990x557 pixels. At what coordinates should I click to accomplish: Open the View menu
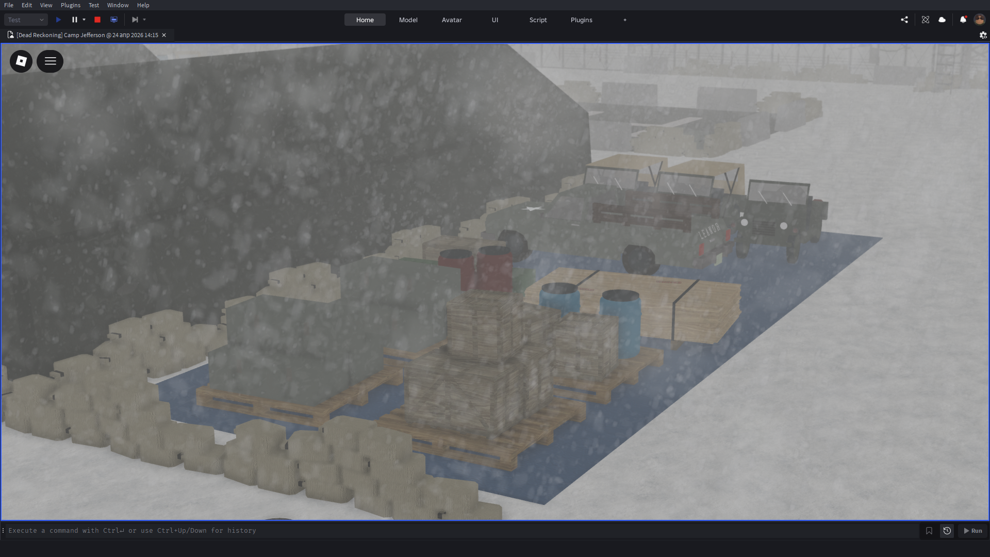[x=46, y=5]
